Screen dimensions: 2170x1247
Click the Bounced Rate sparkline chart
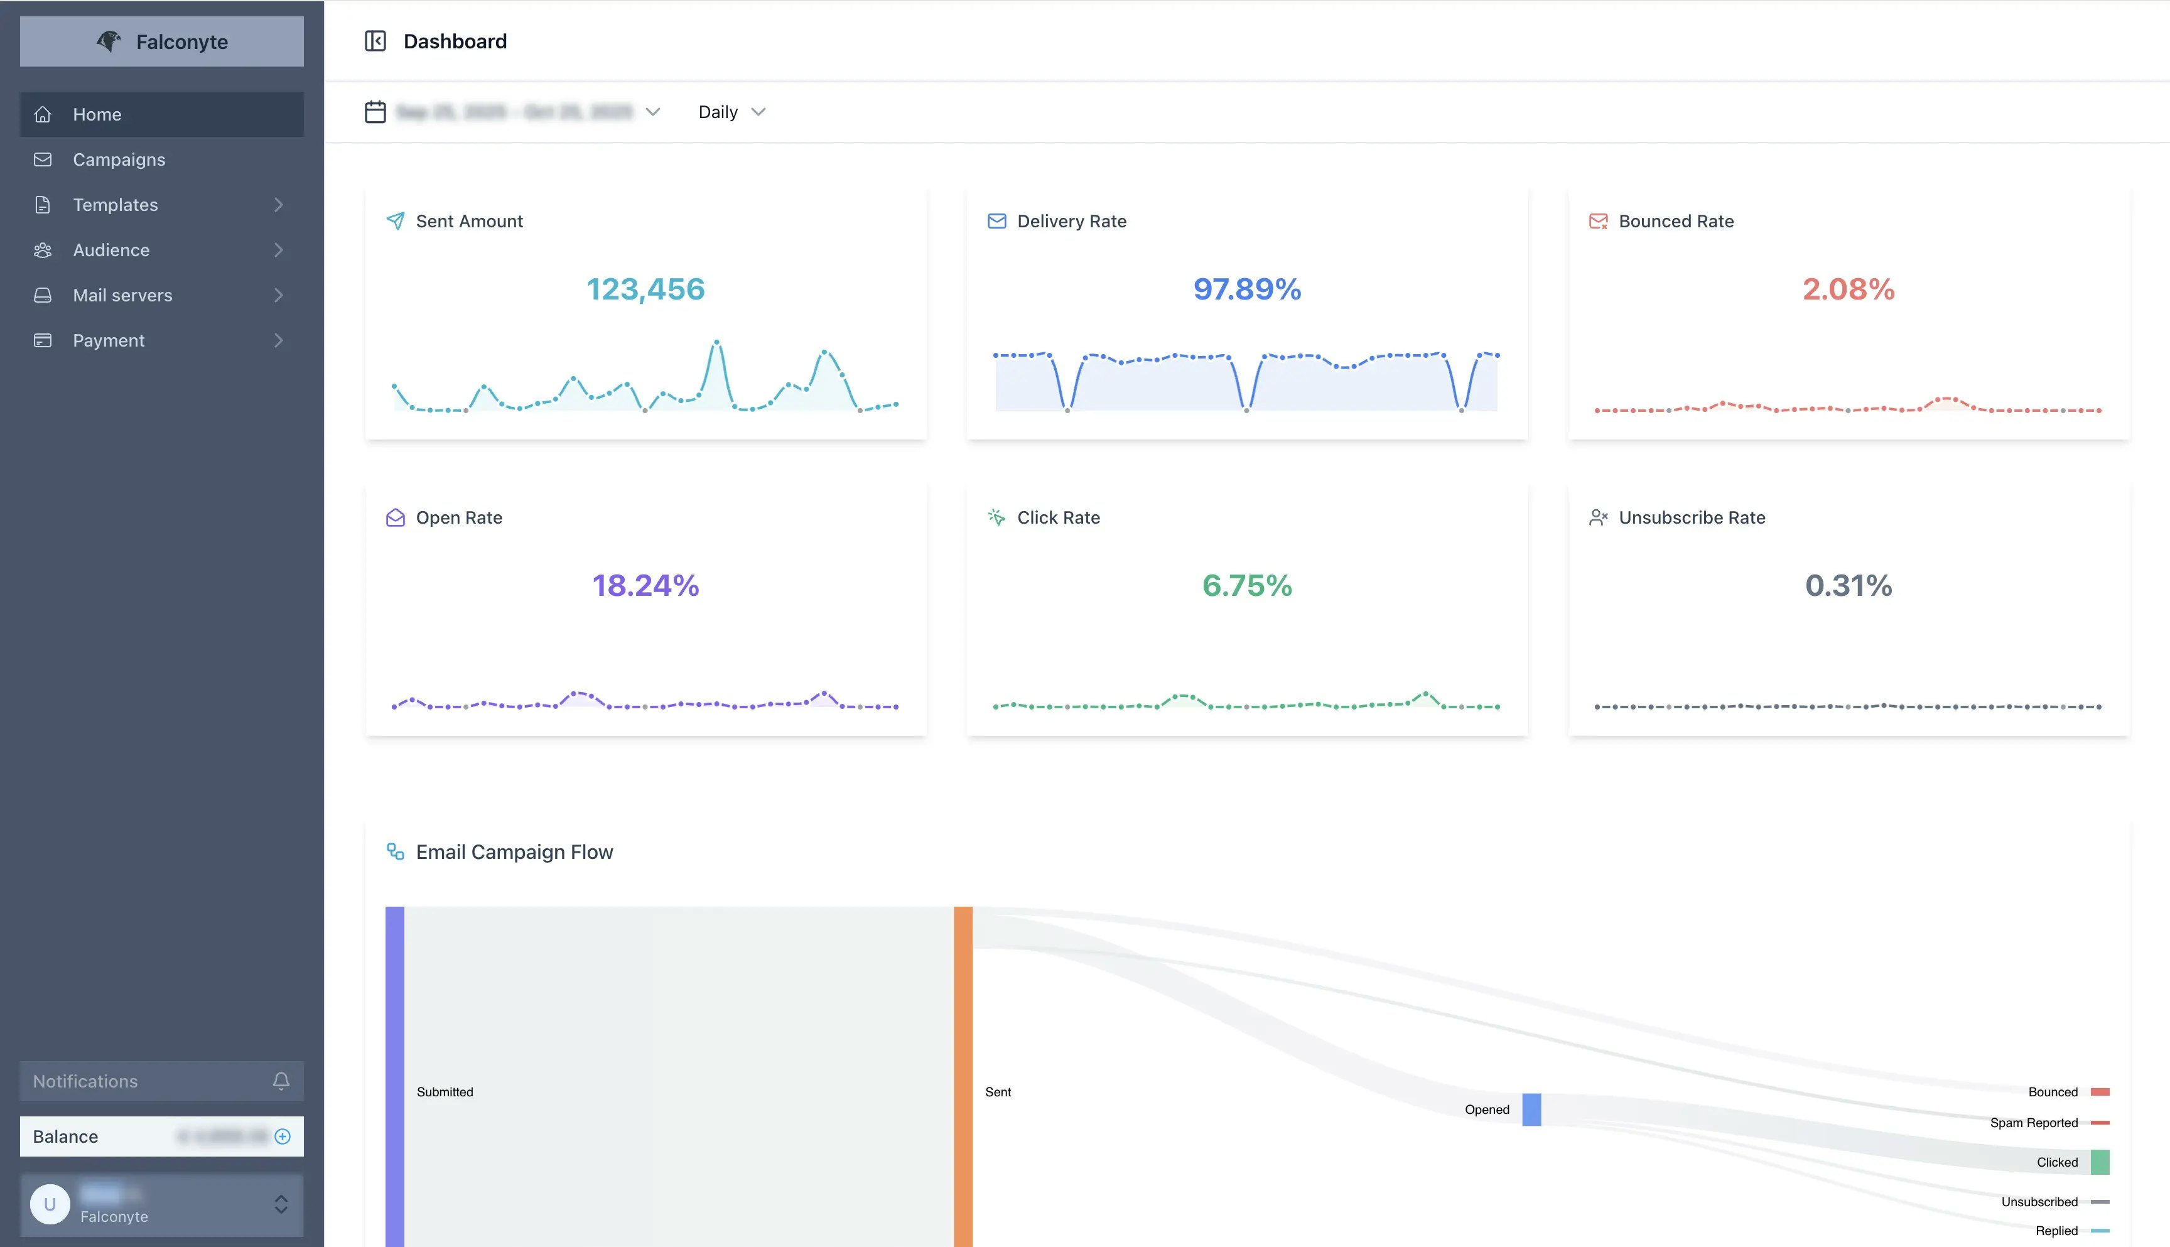click(1847, 404)
